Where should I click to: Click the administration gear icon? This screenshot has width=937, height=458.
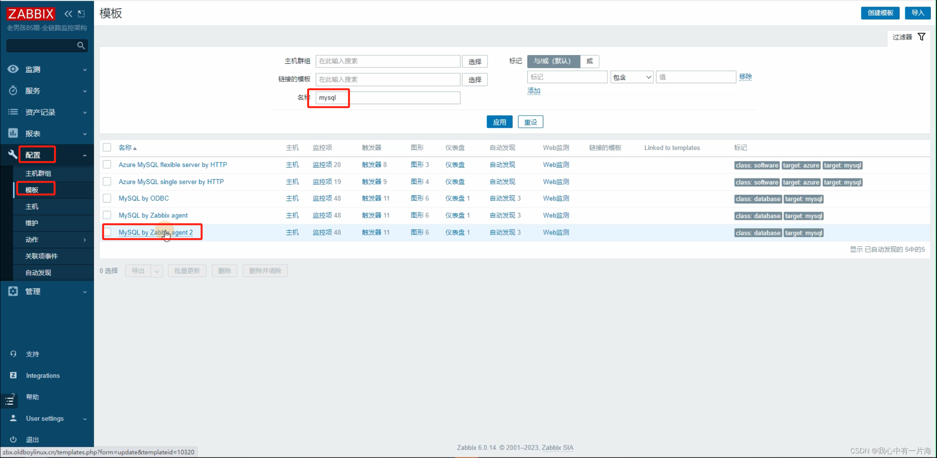tap(13, 291)
